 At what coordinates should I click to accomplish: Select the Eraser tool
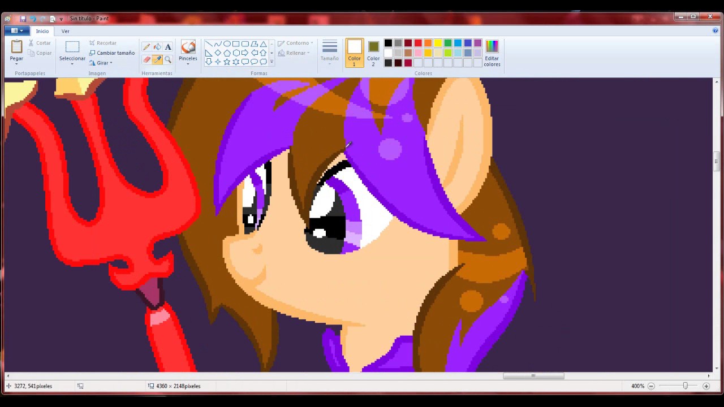(146, 59)
